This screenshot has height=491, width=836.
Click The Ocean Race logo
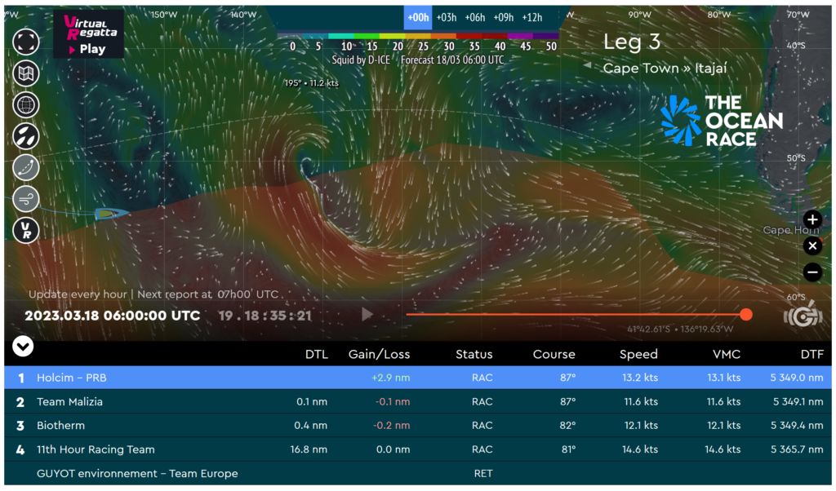pyautogui.click(x=723, y=121)
